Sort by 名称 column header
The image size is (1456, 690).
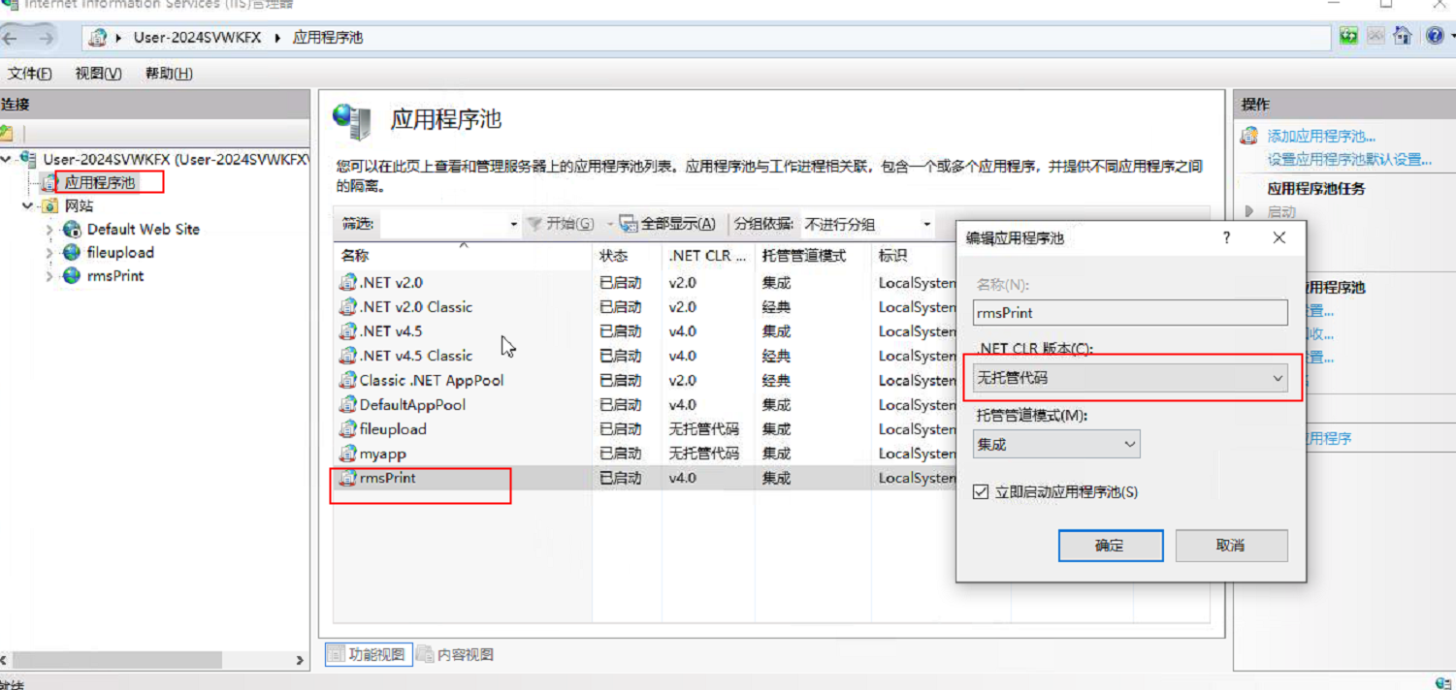tap(463, 256)
